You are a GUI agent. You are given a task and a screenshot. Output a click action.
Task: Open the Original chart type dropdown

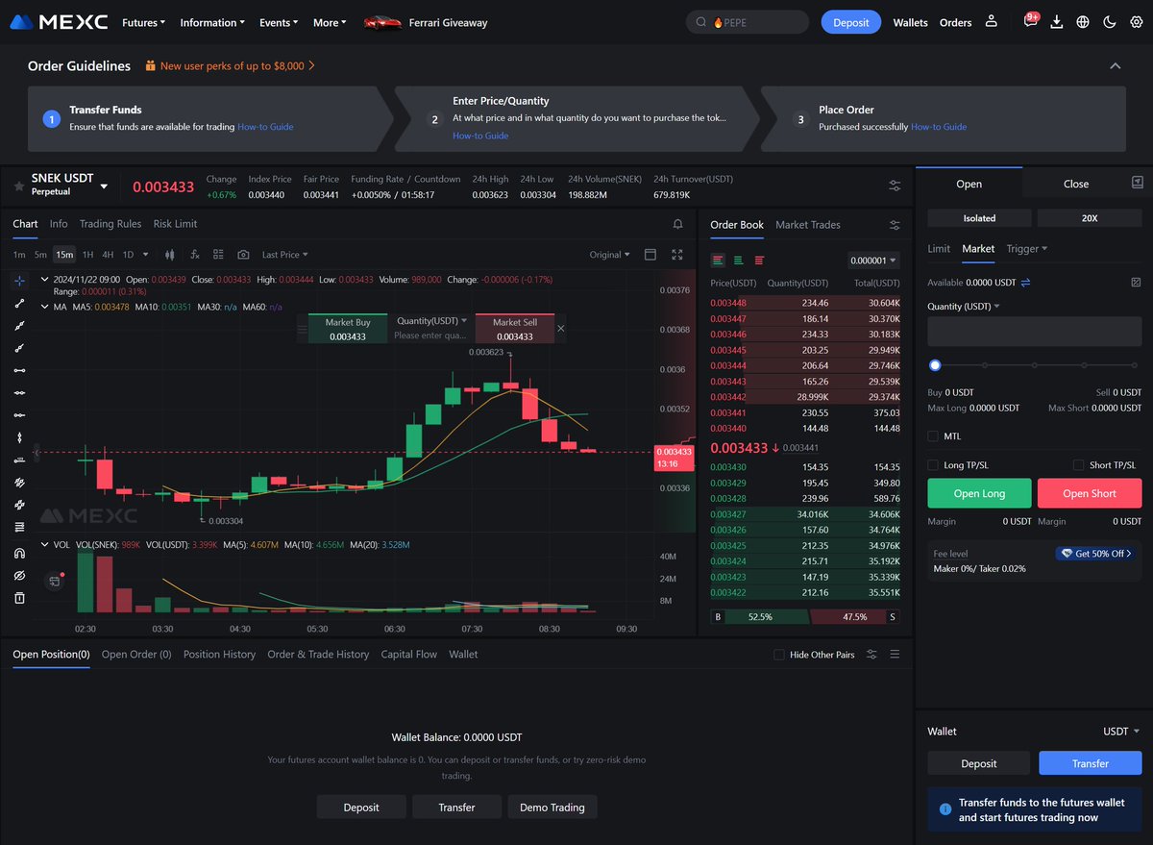[x=610, y=255]
